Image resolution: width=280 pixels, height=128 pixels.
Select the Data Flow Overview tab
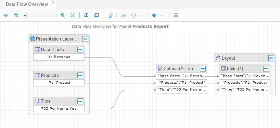(27, 4)
